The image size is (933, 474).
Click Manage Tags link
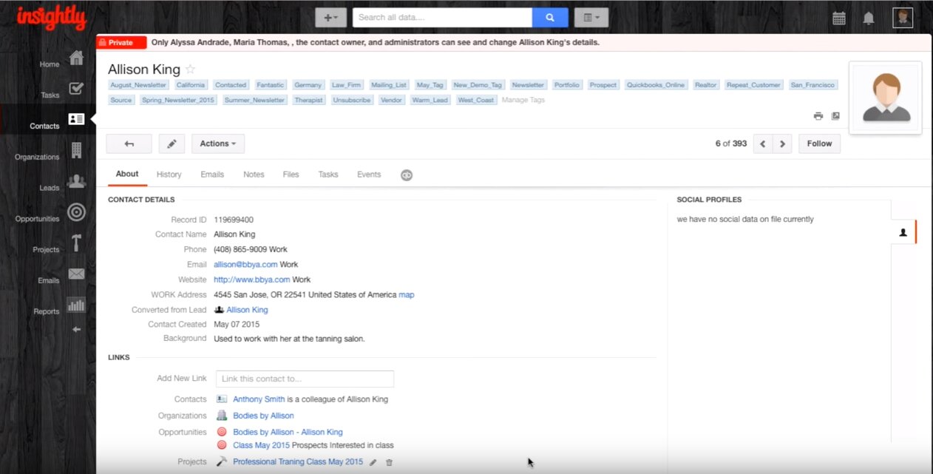pyautogui.click(x=523, y=100)
